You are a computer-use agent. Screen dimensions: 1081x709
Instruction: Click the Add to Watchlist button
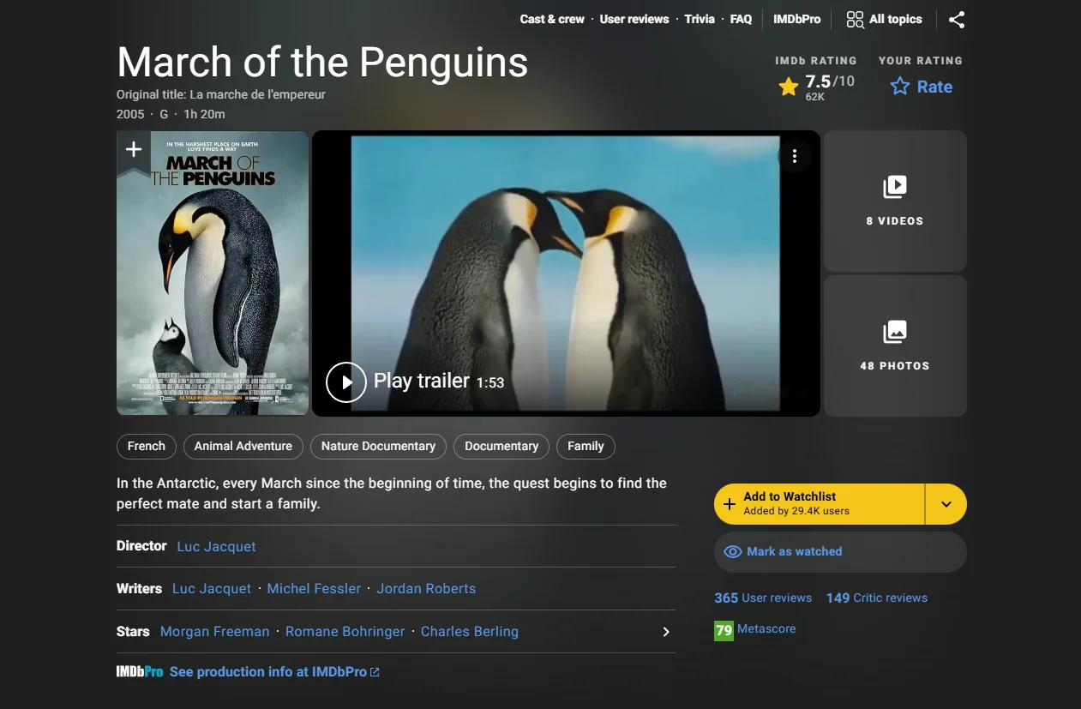click(819, 504)
